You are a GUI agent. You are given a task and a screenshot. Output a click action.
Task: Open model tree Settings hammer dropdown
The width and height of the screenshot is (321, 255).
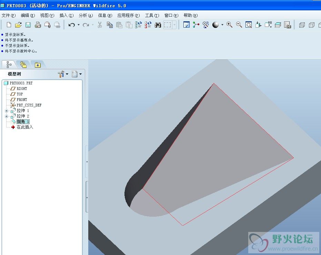coord(63,74)
